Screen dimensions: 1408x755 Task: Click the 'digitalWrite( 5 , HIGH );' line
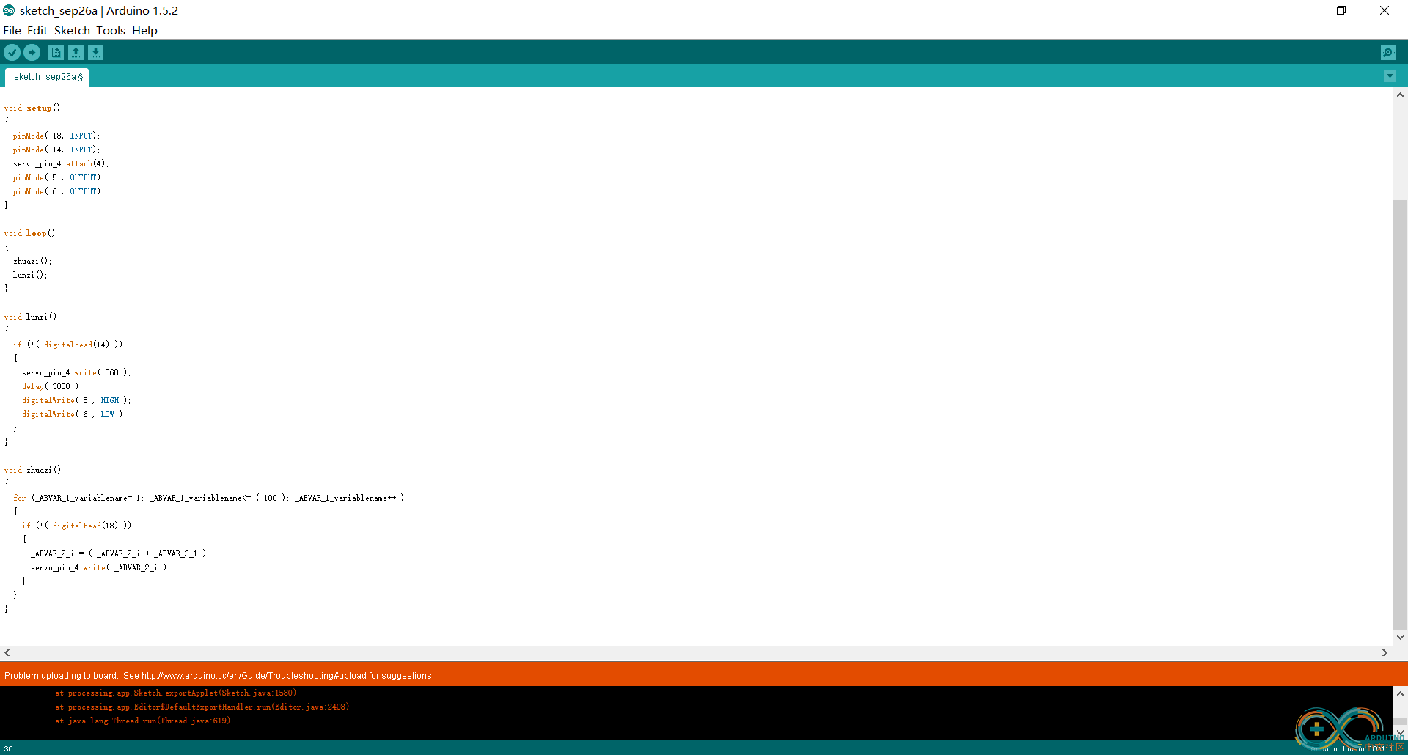tap(76, 400)
